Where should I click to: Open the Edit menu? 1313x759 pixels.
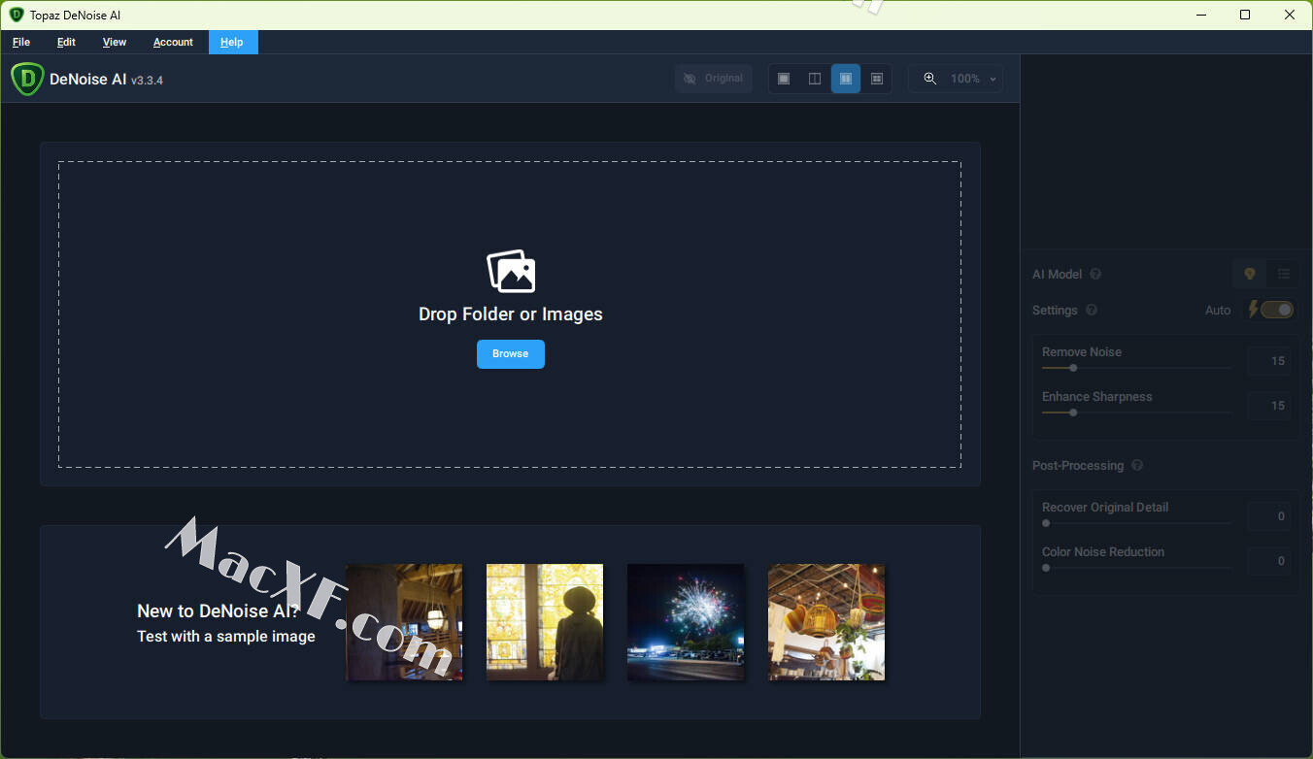(x=66, y=42)
